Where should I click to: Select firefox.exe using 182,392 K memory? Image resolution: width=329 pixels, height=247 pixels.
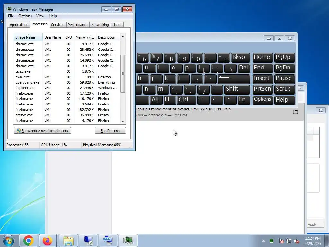tap(67, 110)
